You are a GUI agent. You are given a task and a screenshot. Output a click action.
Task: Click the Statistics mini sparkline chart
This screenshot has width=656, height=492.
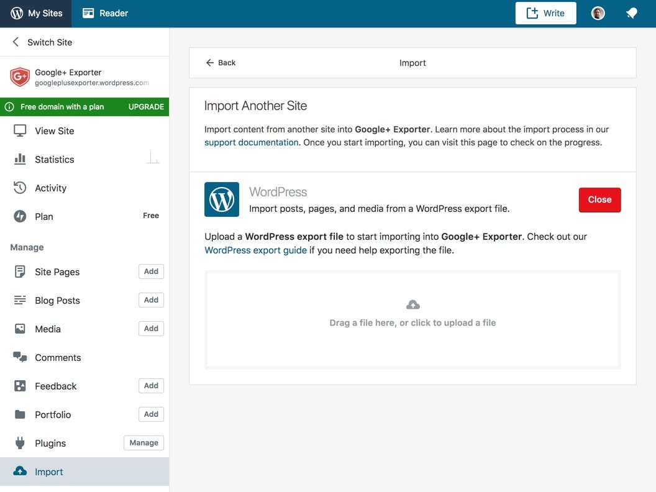pyautogui.click(x=153, y=158)
